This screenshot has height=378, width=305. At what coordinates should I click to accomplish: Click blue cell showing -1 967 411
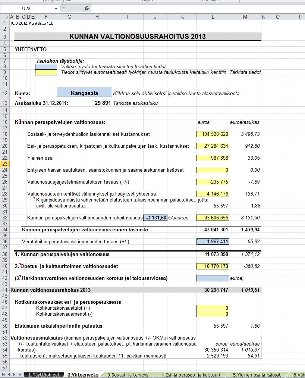[213, 241]
